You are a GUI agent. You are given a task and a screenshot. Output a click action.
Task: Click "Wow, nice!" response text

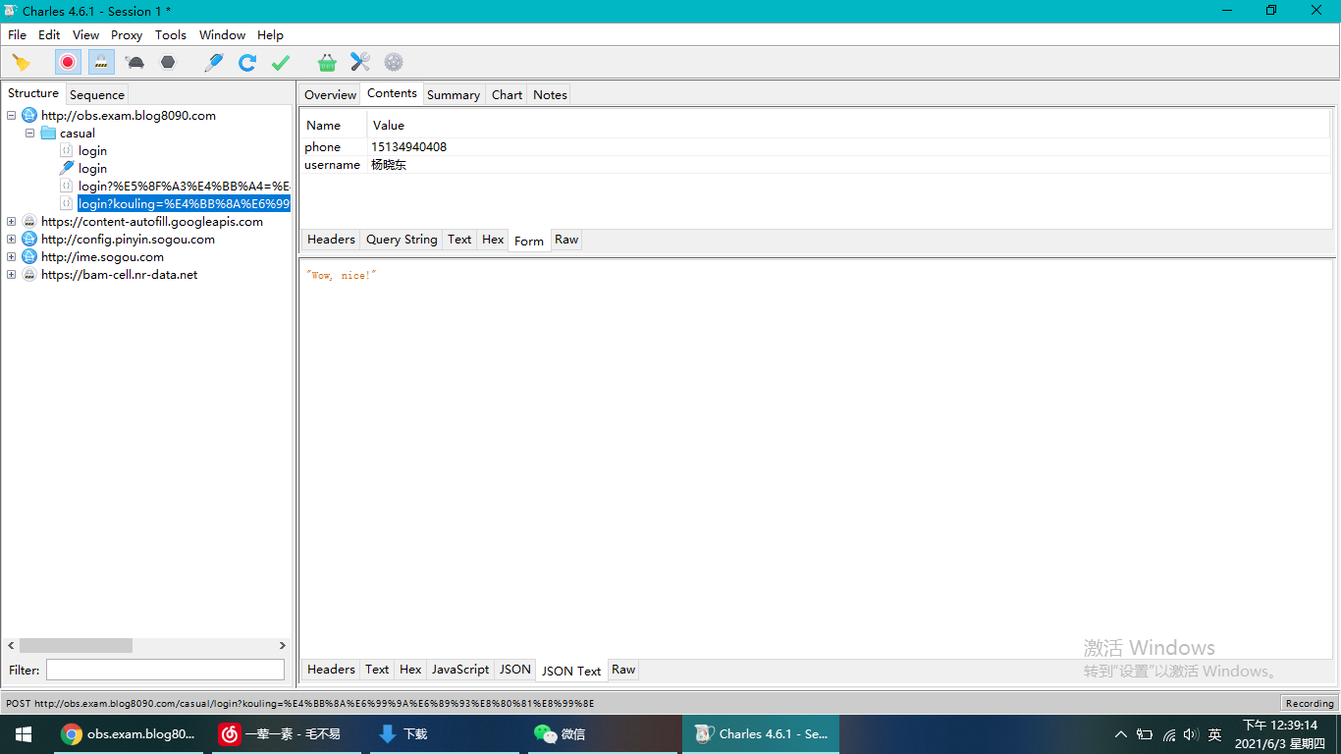point(342,276)
